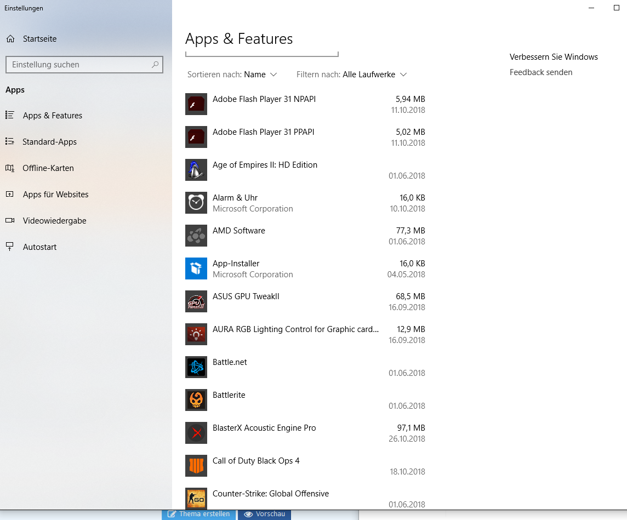Screen dimensions: 627x520
Task: Select Call of Duty Black Ops 4 name
Action: 256,461
